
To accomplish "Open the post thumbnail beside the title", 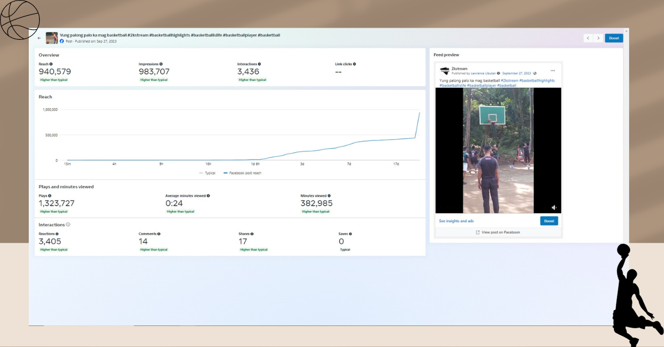I will point(51,38).
